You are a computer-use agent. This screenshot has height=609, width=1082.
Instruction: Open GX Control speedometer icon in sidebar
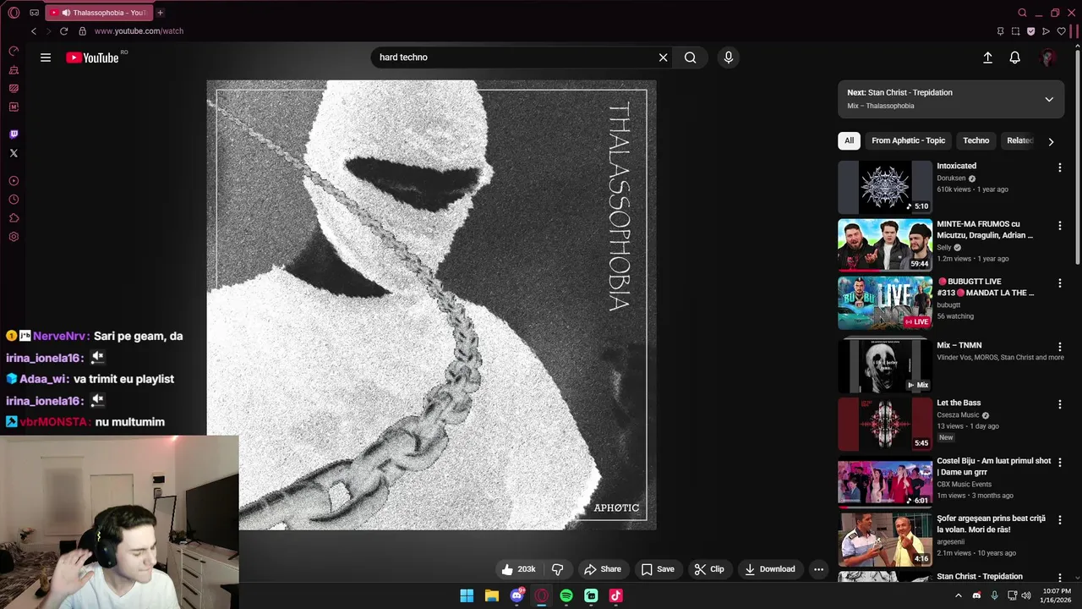(x=14, y=51)
